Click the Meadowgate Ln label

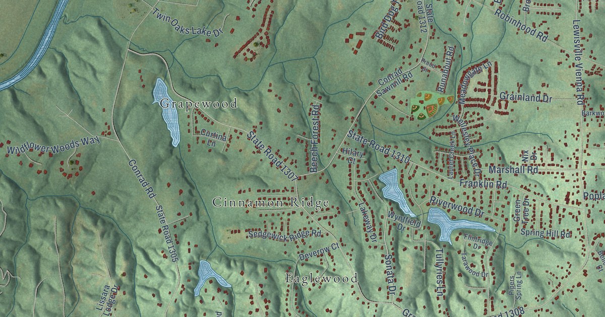475,83
